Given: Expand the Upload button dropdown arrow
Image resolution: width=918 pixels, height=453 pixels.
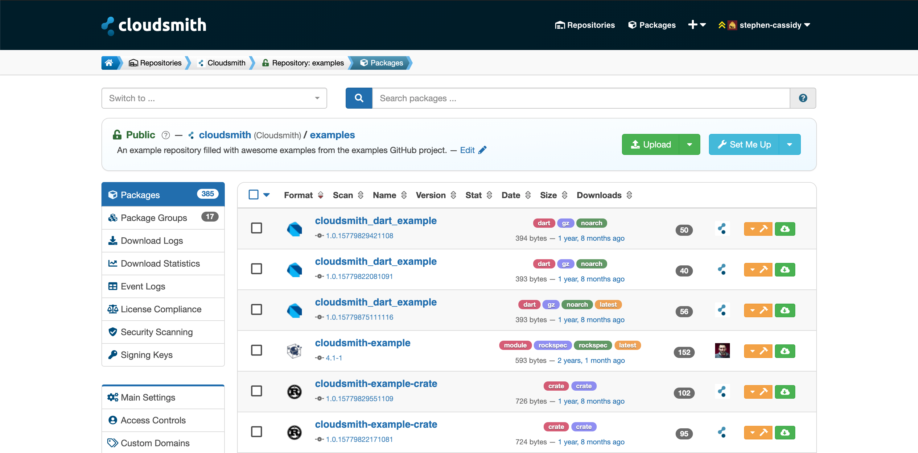Looking at the screenshot, I should pyautogui.click(x=689, y=144).
